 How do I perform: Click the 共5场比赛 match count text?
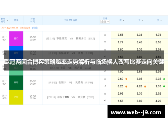25,28
